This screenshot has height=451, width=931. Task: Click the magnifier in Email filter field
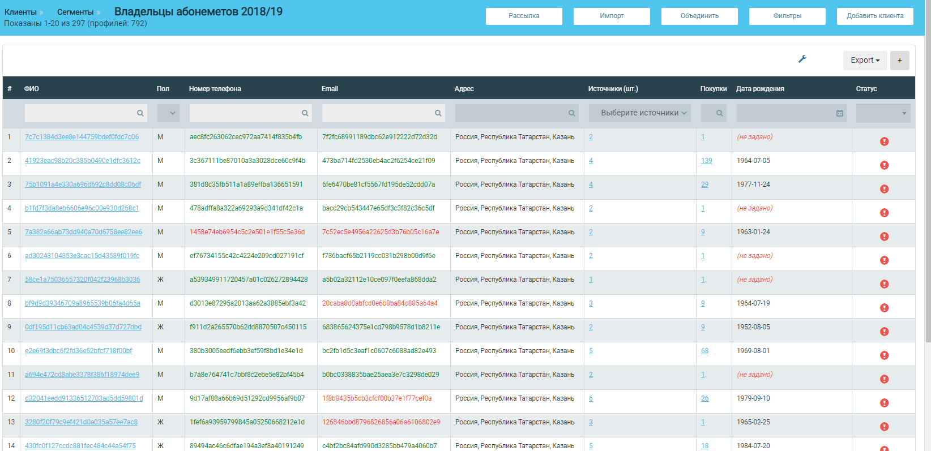pos(438,113)
